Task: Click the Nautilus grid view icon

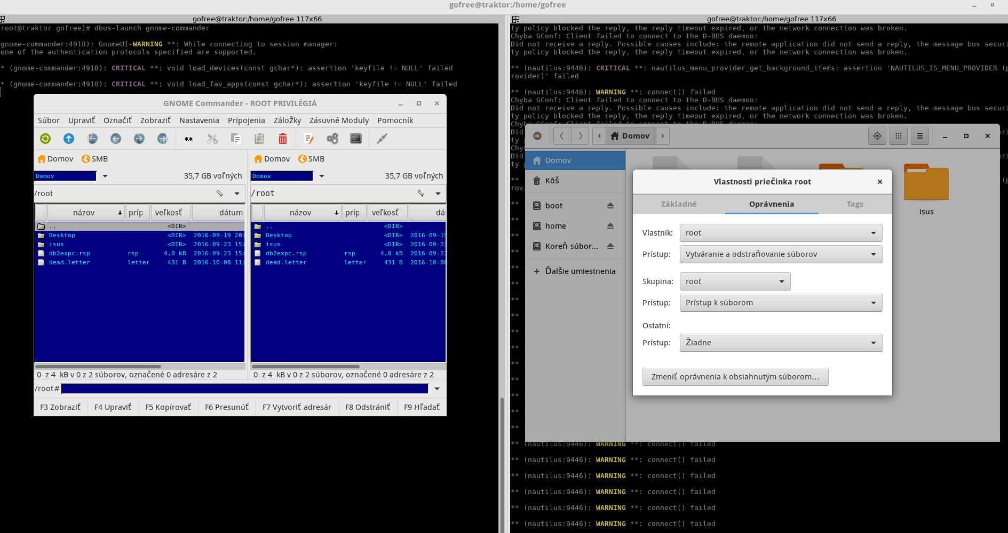Action: pyautogui.click(x=899, y=136)
